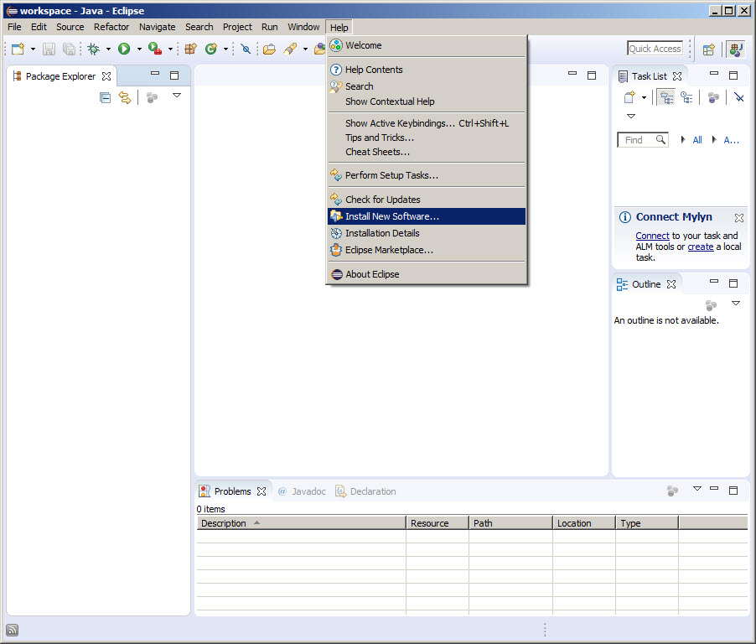Switch to the Javadoc tab
Screen dimensions: 756x644
coord(302,491)
